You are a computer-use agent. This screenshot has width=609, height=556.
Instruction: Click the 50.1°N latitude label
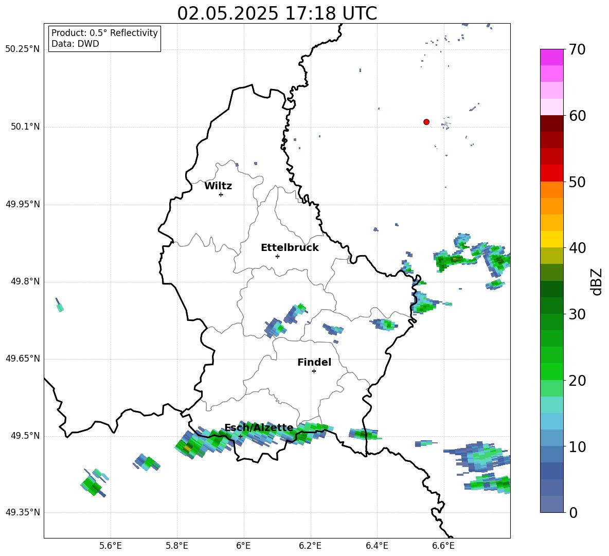tap(26, 127)
